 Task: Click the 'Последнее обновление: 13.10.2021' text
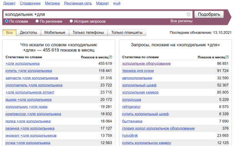[x=201, y=33]
